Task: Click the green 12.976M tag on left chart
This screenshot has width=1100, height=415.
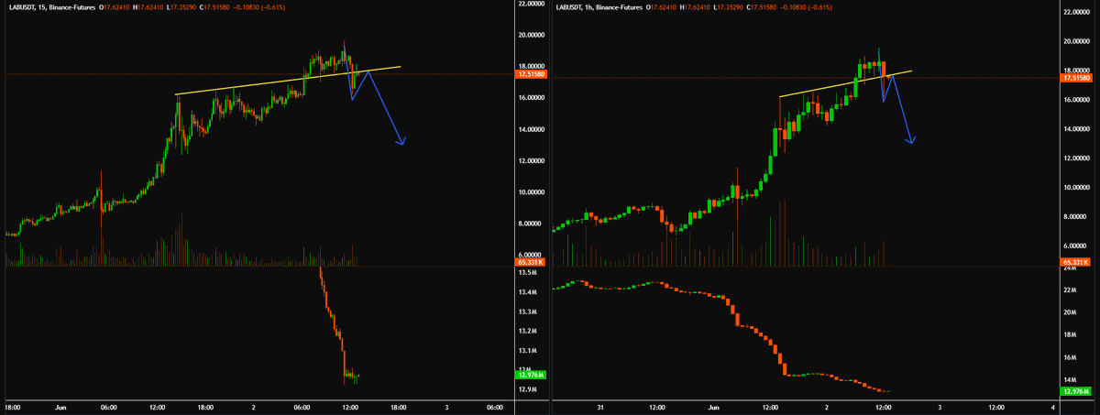Action: 531,375
